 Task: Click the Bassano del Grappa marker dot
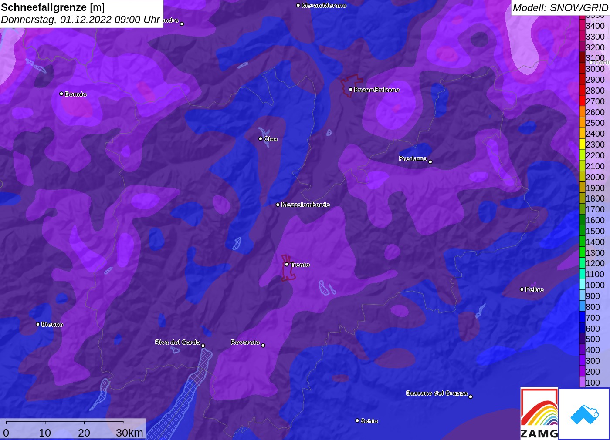pyautogui.click(x=471, y=396)
